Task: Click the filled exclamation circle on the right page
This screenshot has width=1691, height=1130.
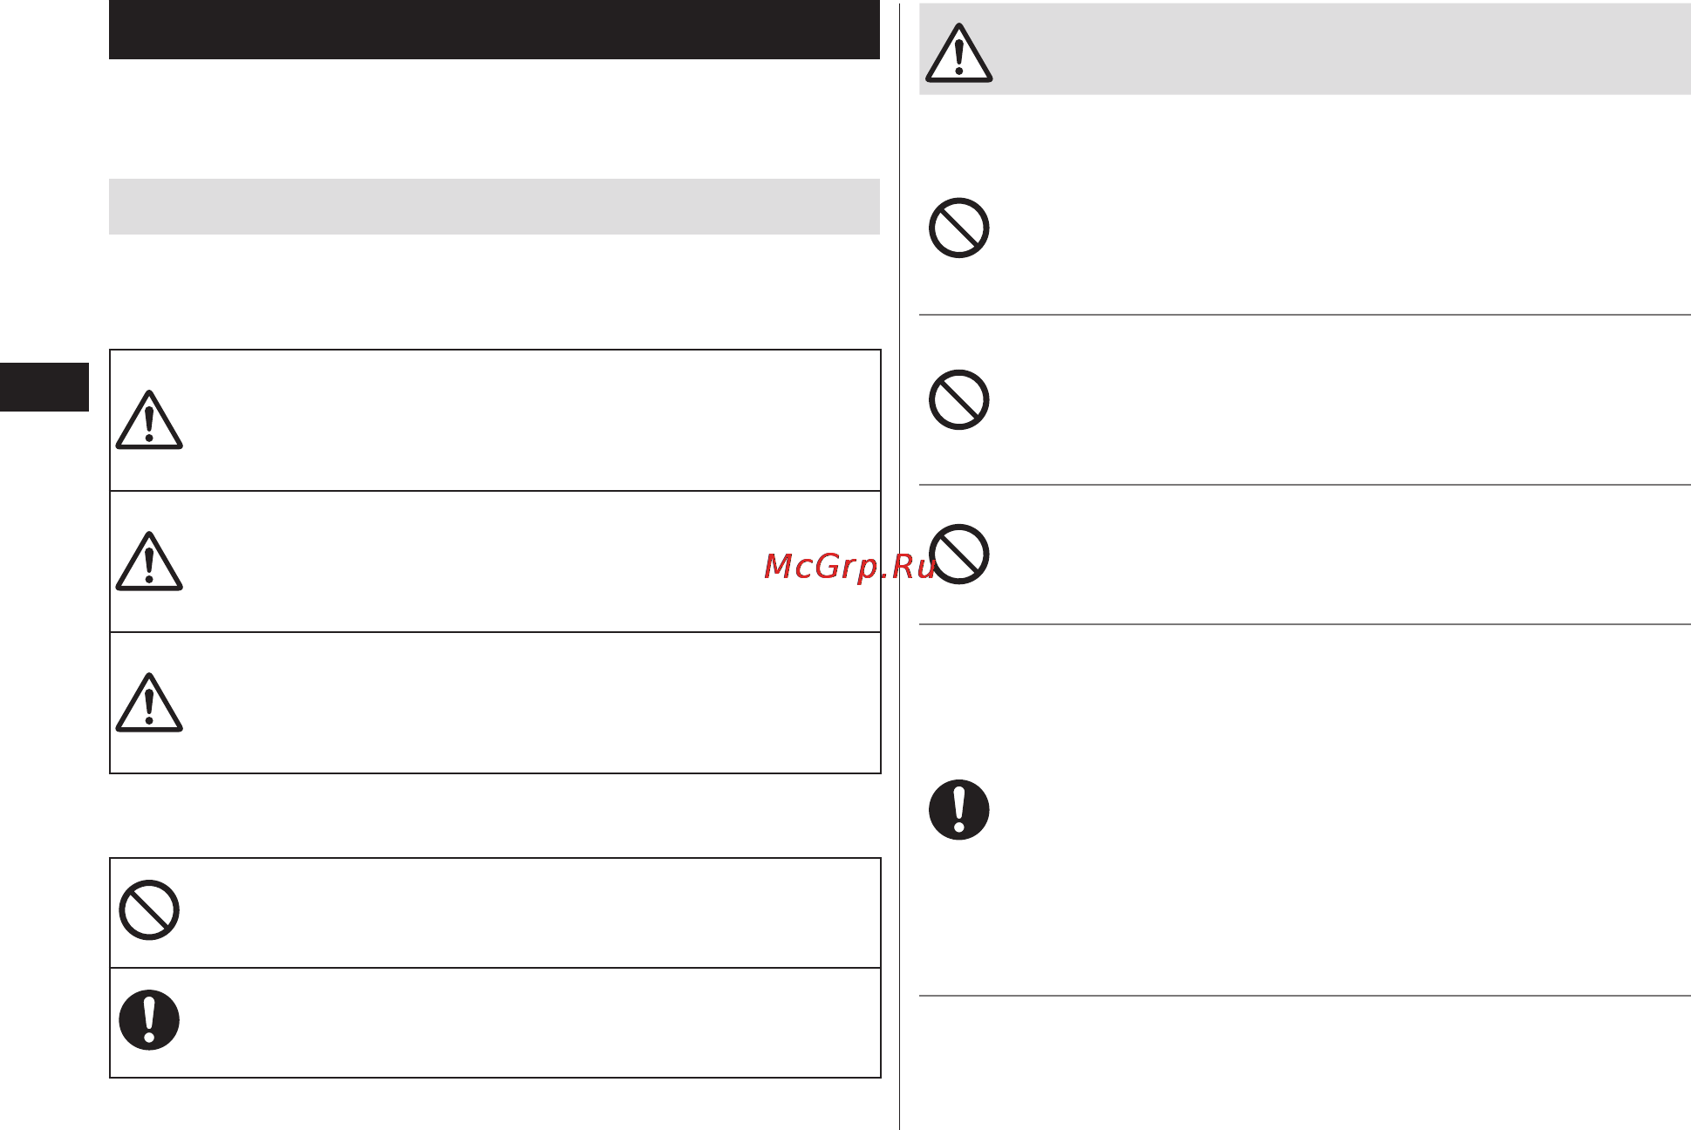Action: tap(958, 810)
